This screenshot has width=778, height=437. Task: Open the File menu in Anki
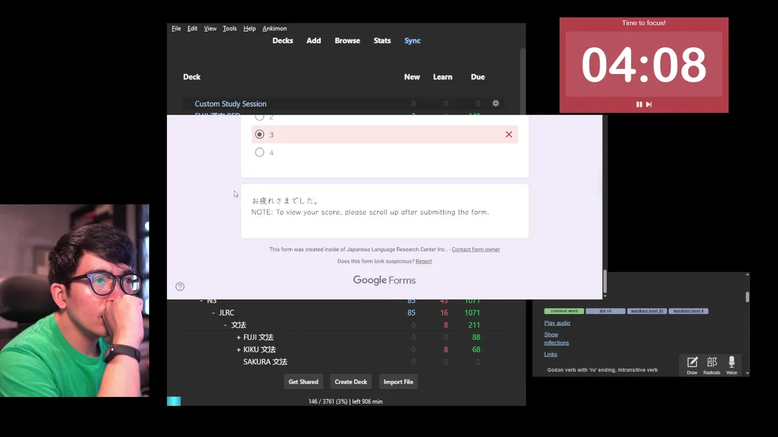click(x=176, y=29)
